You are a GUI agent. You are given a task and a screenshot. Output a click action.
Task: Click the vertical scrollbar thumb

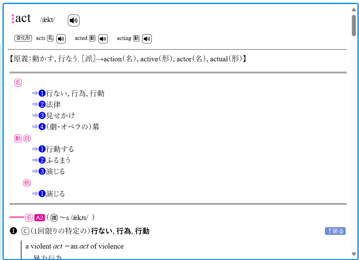pyautogui.click(x=354, y=25)
